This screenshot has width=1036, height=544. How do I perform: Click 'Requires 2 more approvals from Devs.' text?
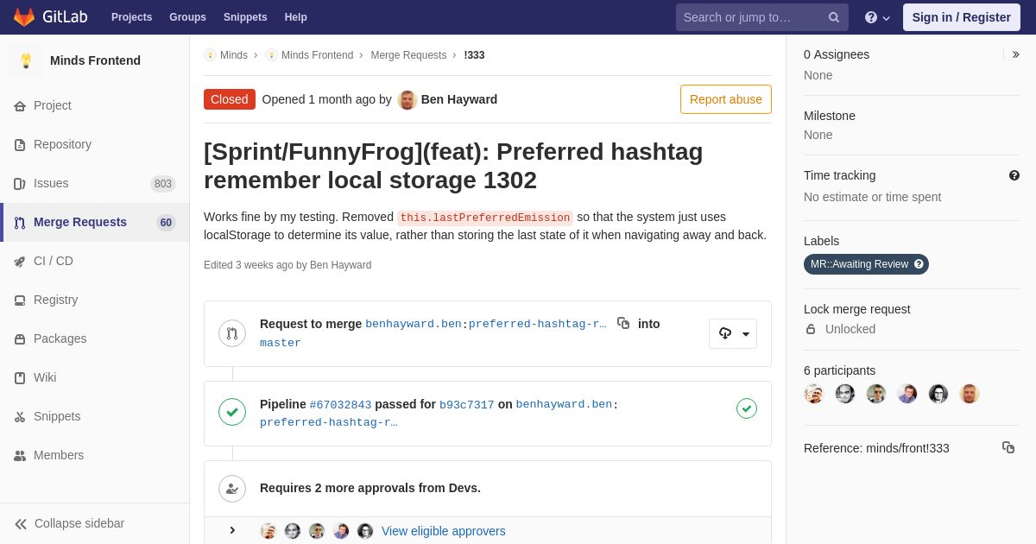370,488
